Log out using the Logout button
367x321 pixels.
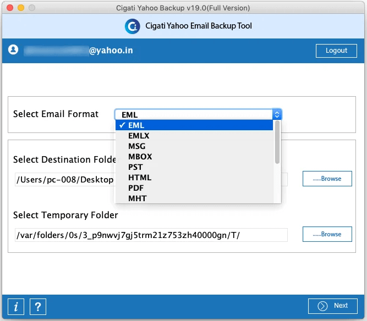pyautogui.click(x=336, y=51)
